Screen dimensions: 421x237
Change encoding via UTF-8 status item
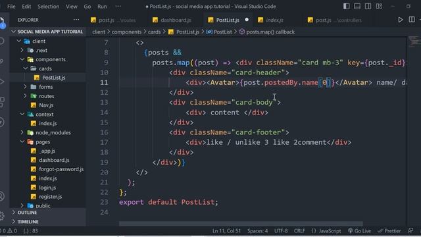pos(281,231)
